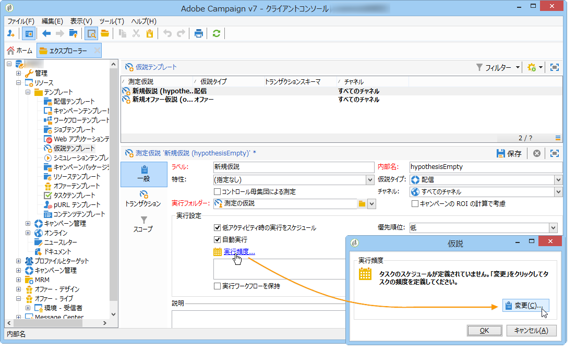The height and width of the screenshot is (352, 576).
Task: Click the list options icon beside 2 / ?
Action: 558,138
